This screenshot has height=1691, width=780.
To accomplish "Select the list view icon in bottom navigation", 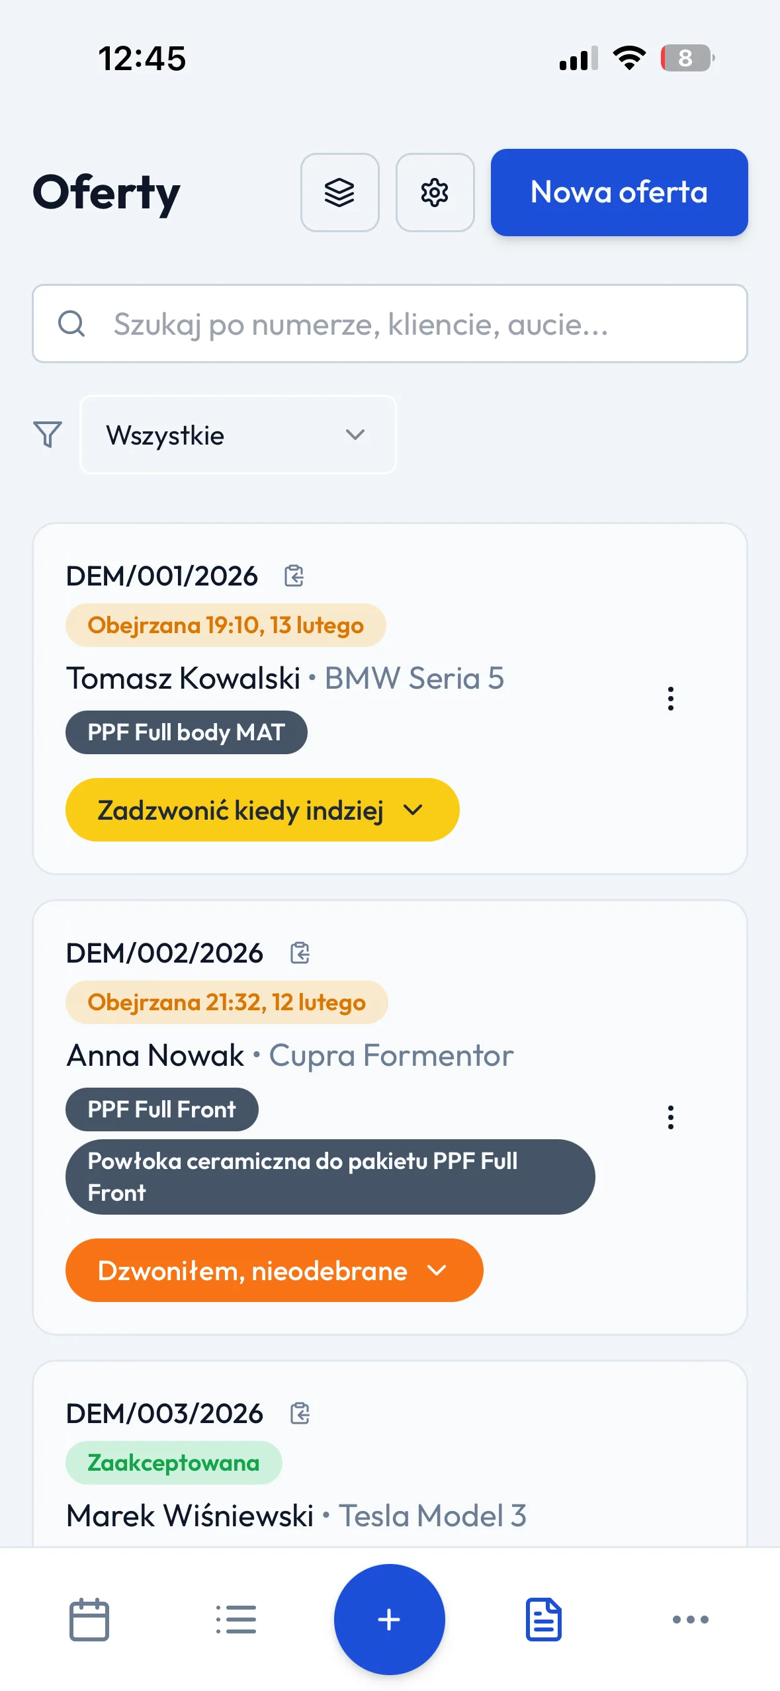I will [x=237, y=1619].
